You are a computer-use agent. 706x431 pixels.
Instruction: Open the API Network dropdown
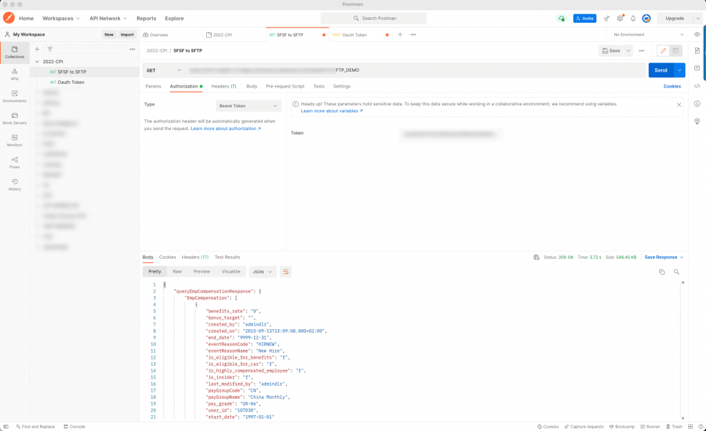108,19
